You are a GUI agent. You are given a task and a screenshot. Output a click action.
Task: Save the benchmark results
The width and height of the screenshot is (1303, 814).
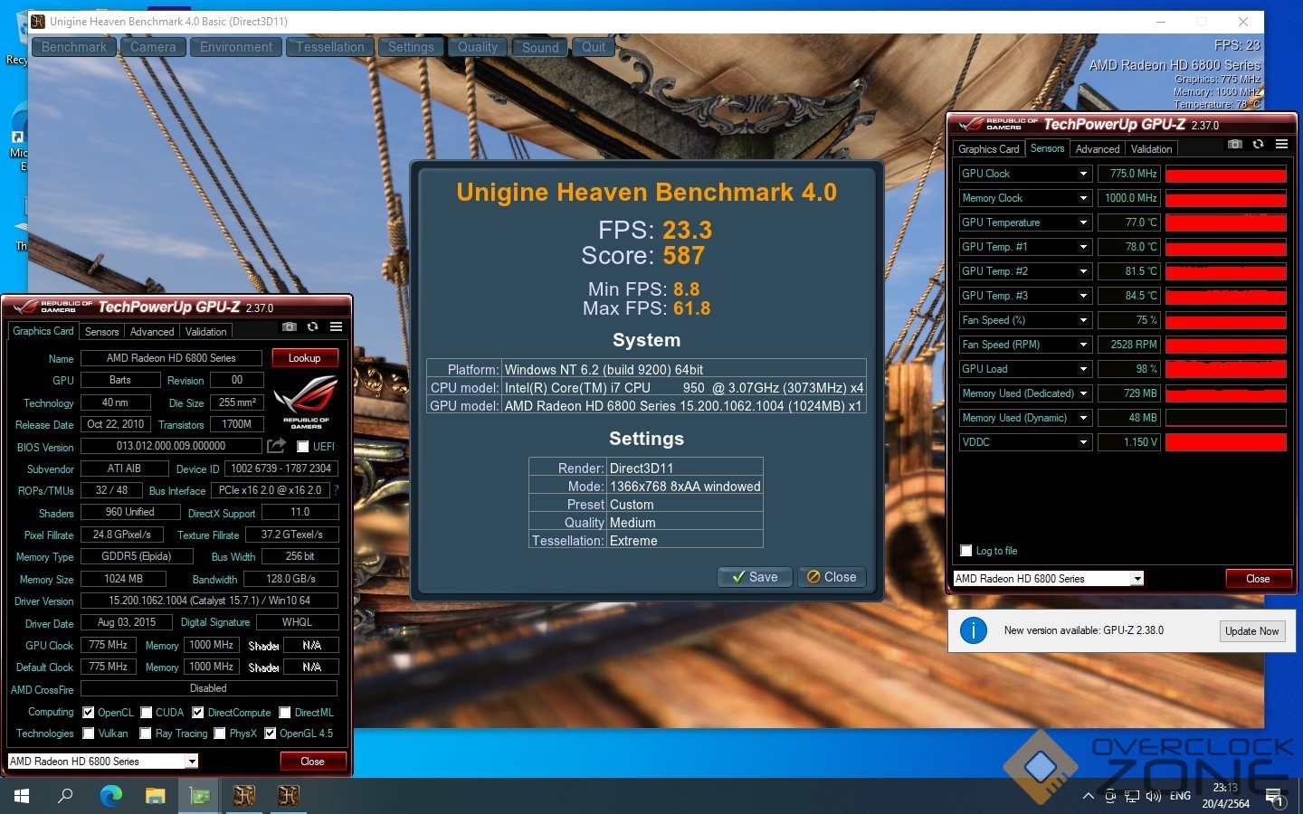(x=755, y=577)
